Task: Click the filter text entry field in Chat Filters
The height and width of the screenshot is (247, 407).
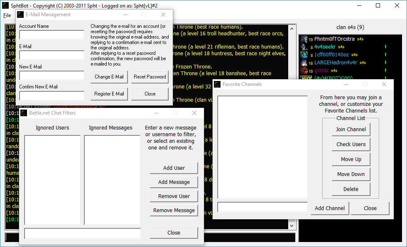Action: 83,233
